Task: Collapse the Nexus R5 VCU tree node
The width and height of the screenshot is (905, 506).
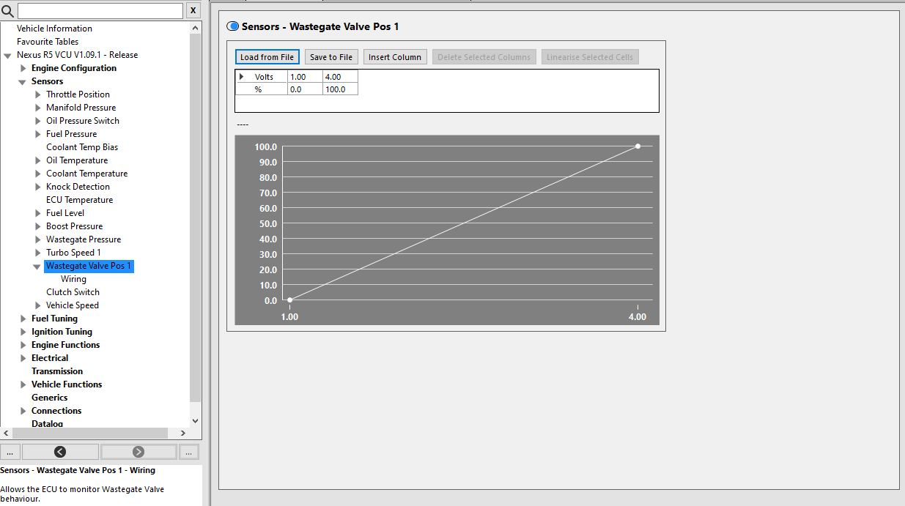Action: click(7, 55)
